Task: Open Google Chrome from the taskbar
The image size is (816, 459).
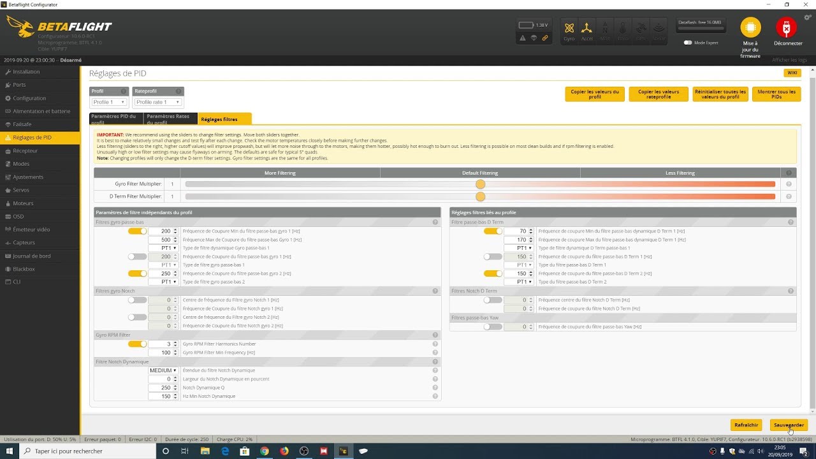Action: click(265, 451)
